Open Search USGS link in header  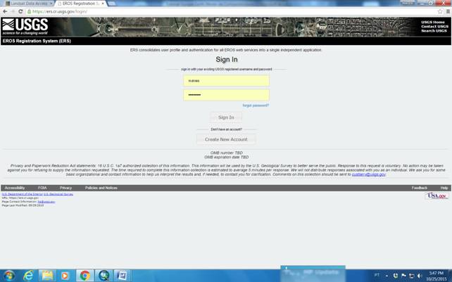pos(434,31)
